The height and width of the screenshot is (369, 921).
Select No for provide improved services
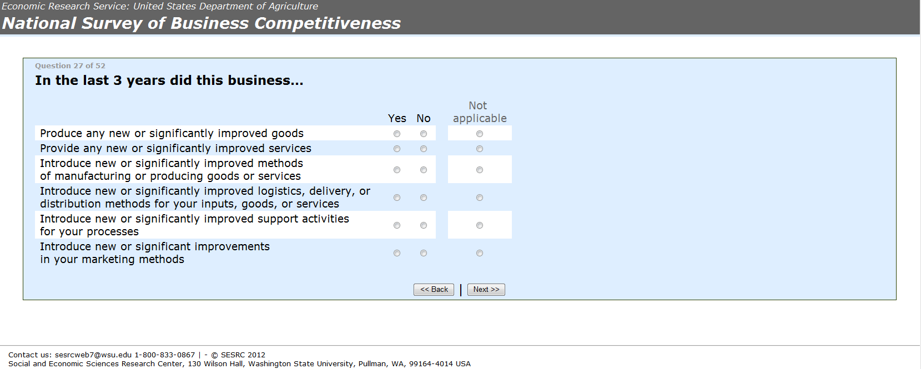click(x=424, y=149)
